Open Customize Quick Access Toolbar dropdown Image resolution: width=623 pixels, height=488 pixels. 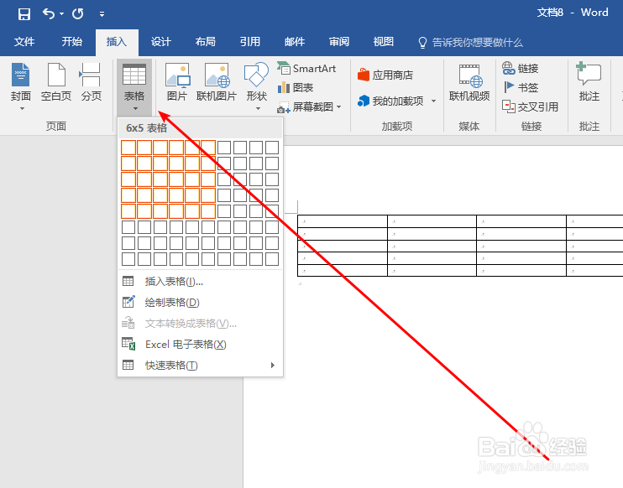click(x=102, y=14)
